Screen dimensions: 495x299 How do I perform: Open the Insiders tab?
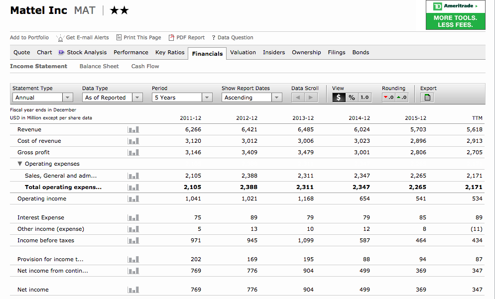click(x=274, y=52)
